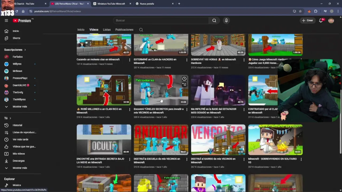The width and height of the screenshot is (342, 192).
Task: Switch to Inicio channel tab
Action: [x=81, y=30]
